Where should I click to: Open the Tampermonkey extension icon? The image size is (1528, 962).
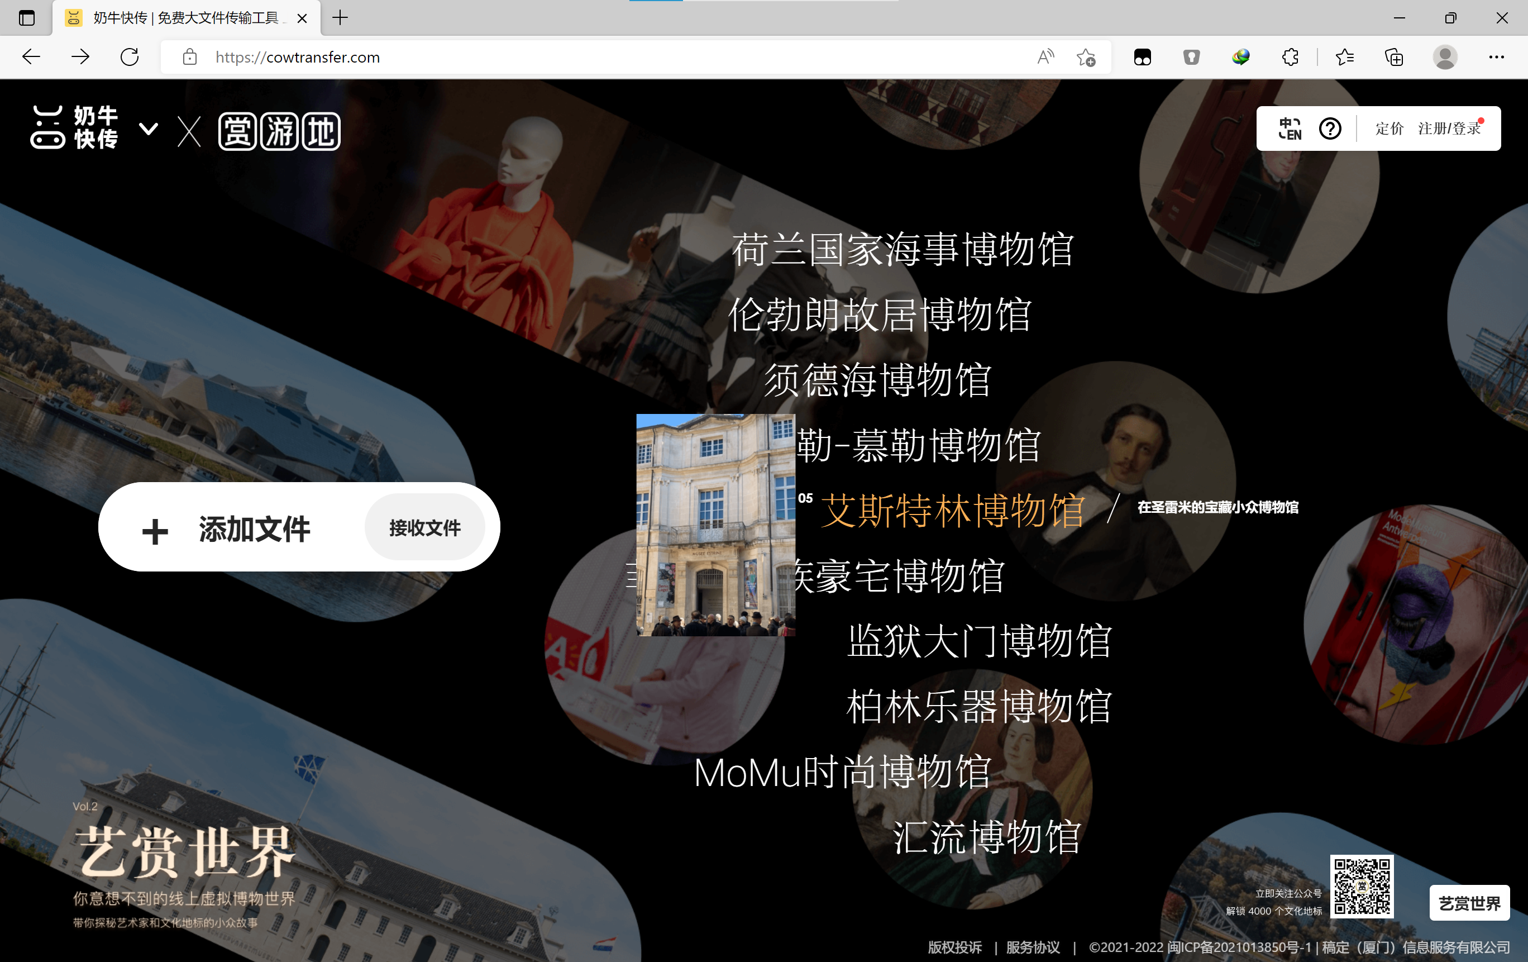point(1142,57)
